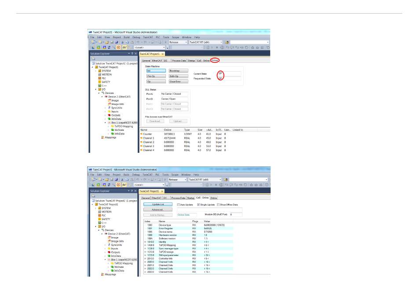Select the SAFETY node icon in the Online-tab window tree
The height and width of the screenshot is (292, 418).
click(x=99, y=82)
